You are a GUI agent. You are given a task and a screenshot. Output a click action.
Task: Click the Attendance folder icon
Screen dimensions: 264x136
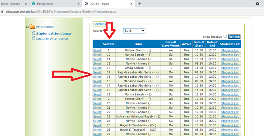pos(32,27)
